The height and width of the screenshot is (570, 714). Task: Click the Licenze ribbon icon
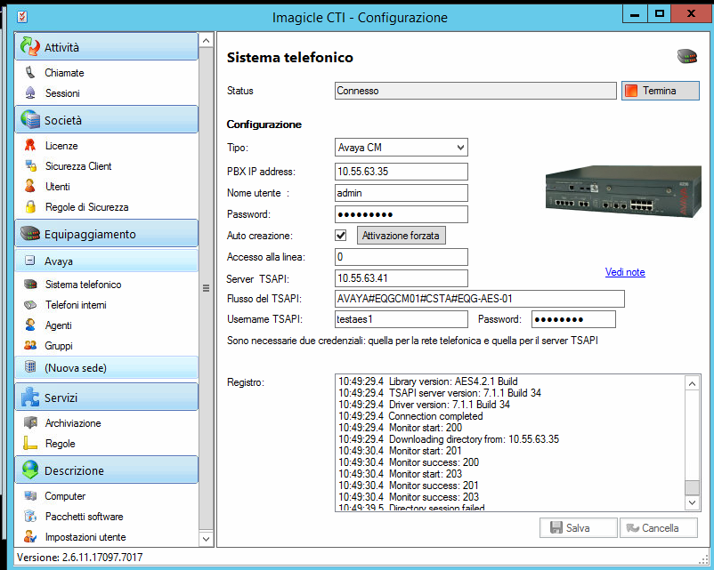[x=30, y=146]
